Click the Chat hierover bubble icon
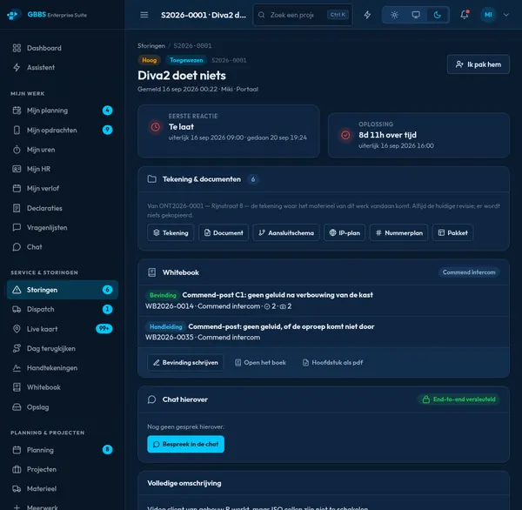This screenshot has height=510, width=522. pos(151,399)
